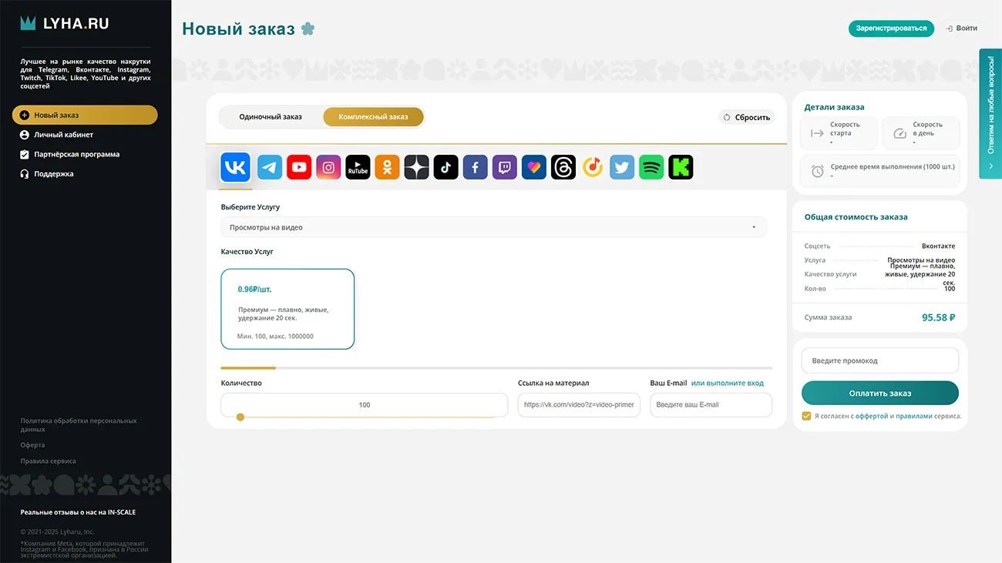Select the Odnoklassniki platform icon
1002x563 pixels.
(x=386, y=166)
